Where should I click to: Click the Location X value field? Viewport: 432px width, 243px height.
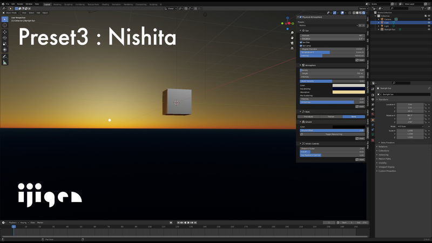(x=410, y=104)
